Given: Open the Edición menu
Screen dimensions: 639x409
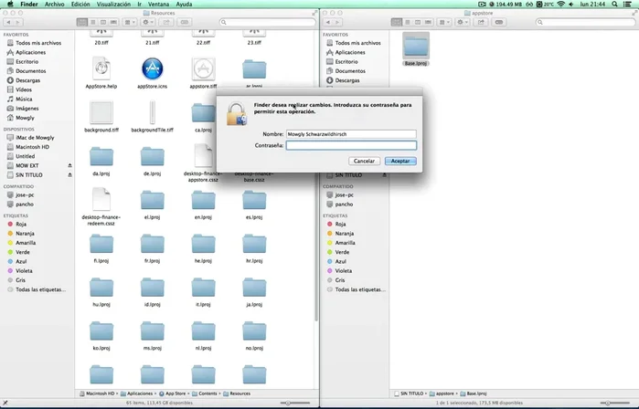Looking at the screenshot, I should click(80, 4).
